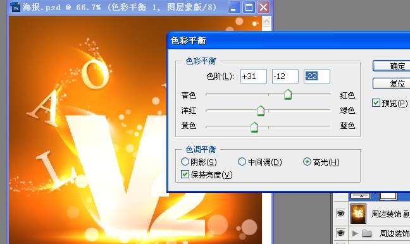Hide the 周边装饰 group via eye icon
The width and height of the screenshot is (410, 244).
(x=340, y=233)
